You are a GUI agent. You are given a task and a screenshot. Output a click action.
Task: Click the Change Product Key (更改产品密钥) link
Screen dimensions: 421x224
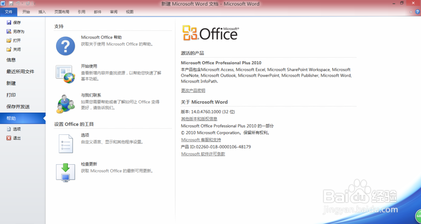[193, 90]
